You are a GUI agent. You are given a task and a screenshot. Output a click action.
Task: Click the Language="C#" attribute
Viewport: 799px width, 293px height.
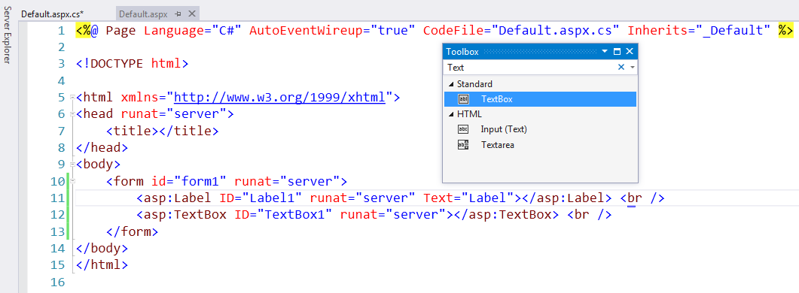(193, 30)
